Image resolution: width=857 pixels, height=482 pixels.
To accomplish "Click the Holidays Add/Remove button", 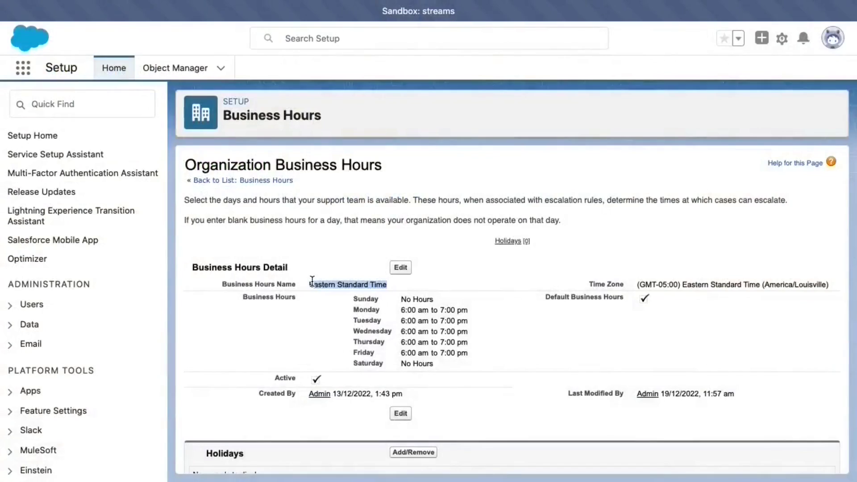I will tap(413, 452).
